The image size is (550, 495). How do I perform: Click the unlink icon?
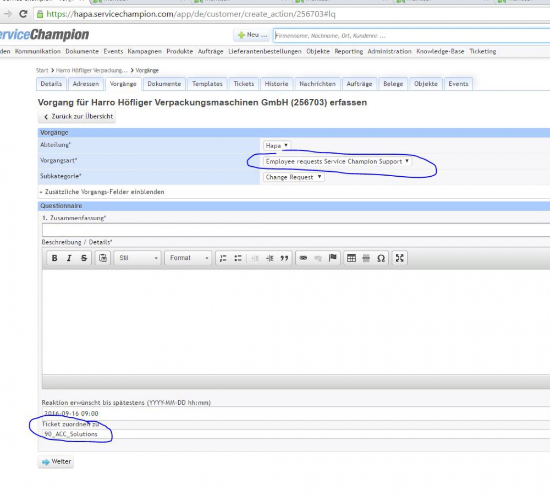[318, 258]
